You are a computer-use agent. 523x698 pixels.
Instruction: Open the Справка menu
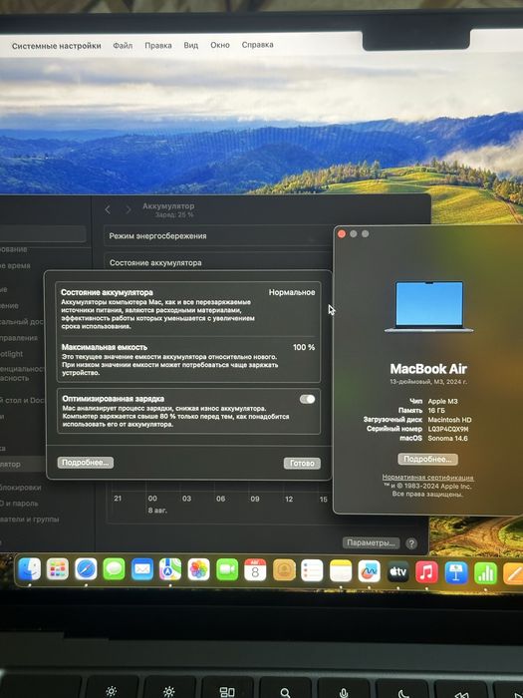click(257, 45)
